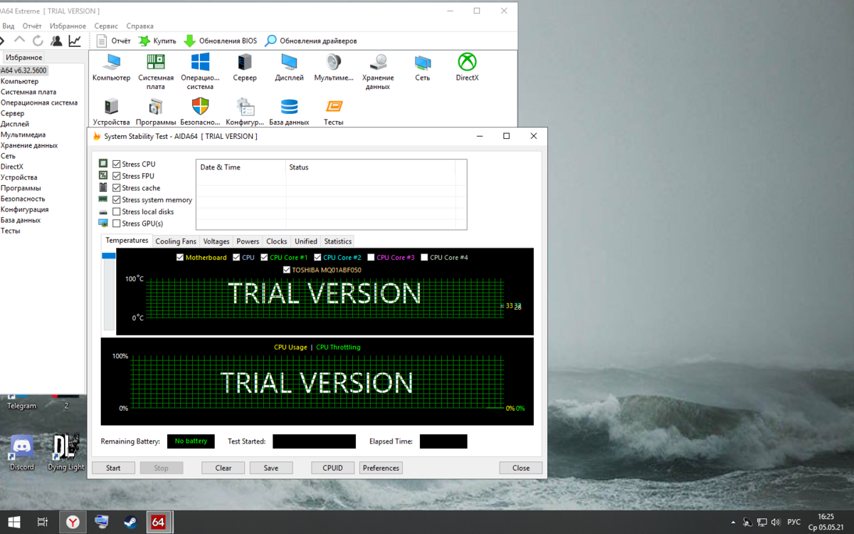The image size is (854, 534).
Task: Switch to Statistics tab
Action: pyautogui.click(x=337, y=241)
